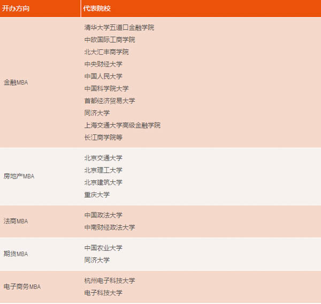
Task: Select 杭州电子科技大学 entry
Action: pos(110,280)
